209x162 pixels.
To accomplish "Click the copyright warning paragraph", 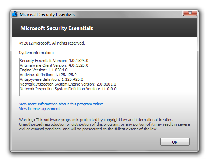I will point(104,124).
